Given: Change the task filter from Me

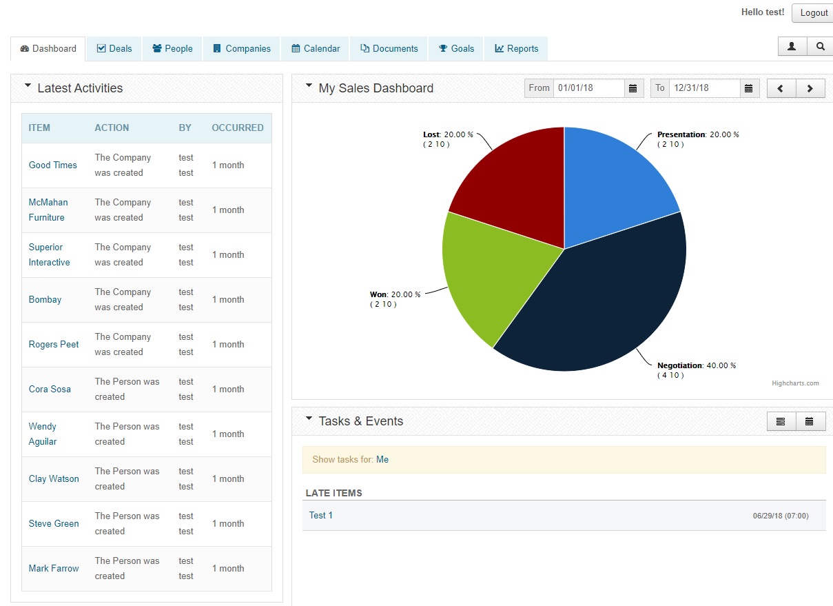Looking at the screenshot, I should click(383, 459).
